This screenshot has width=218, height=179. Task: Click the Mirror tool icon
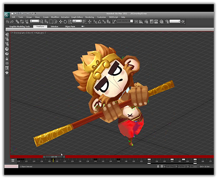pos(136,21)
